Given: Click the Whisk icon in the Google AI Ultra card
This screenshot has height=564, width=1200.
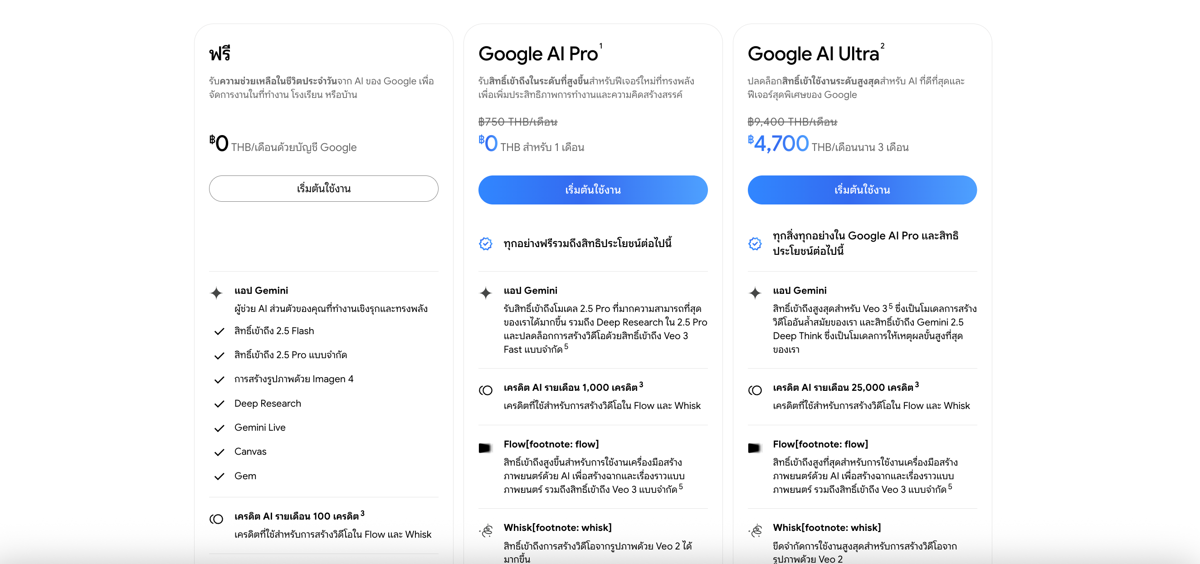Looking at the screenshot, I should (755, 530).
